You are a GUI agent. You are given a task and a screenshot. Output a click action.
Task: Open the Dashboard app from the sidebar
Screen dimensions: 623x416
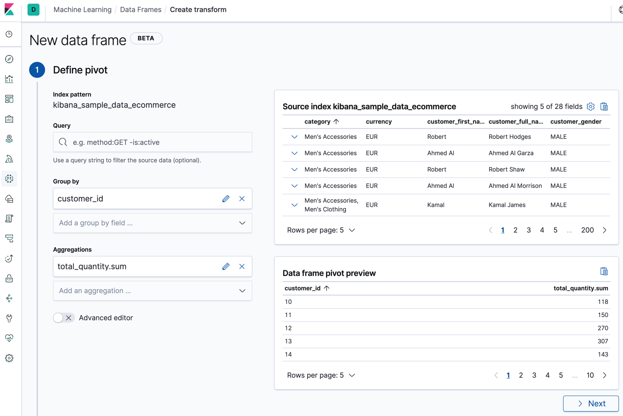click(9, 99)
